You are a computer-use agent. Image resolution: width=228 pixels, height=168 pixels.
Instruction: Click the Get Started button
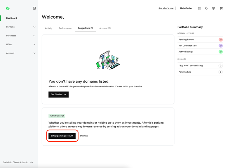(x=58, y=94)
